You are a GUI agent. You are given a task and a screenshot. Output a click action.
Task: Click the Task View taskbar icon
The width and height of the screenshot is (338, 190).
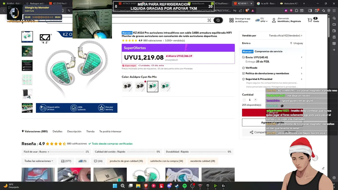[130, 186]
